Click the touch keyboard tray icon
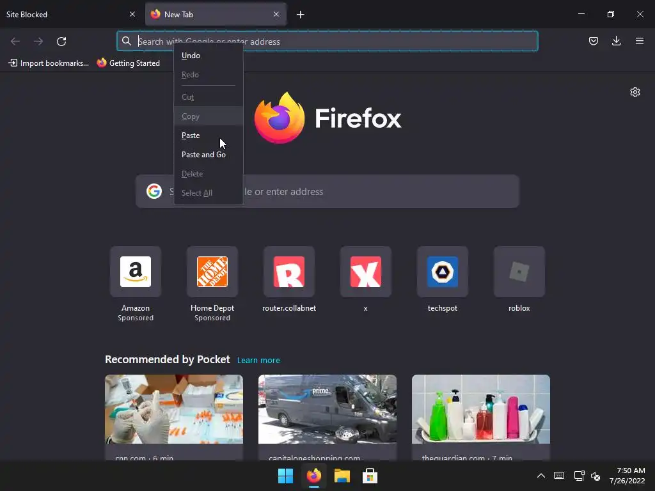655x491 pixels. click(559, 476)
